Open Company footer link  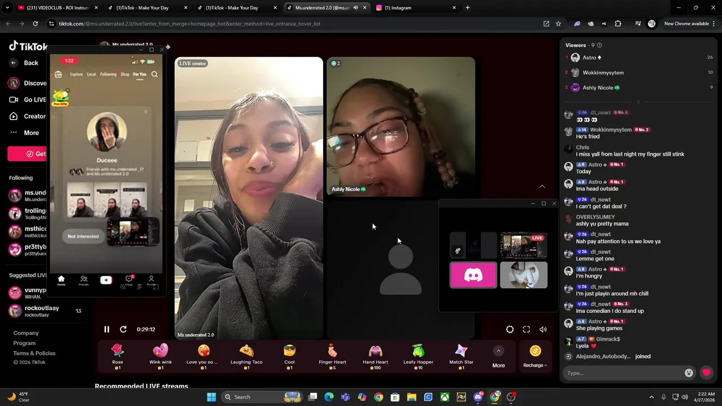26,333
